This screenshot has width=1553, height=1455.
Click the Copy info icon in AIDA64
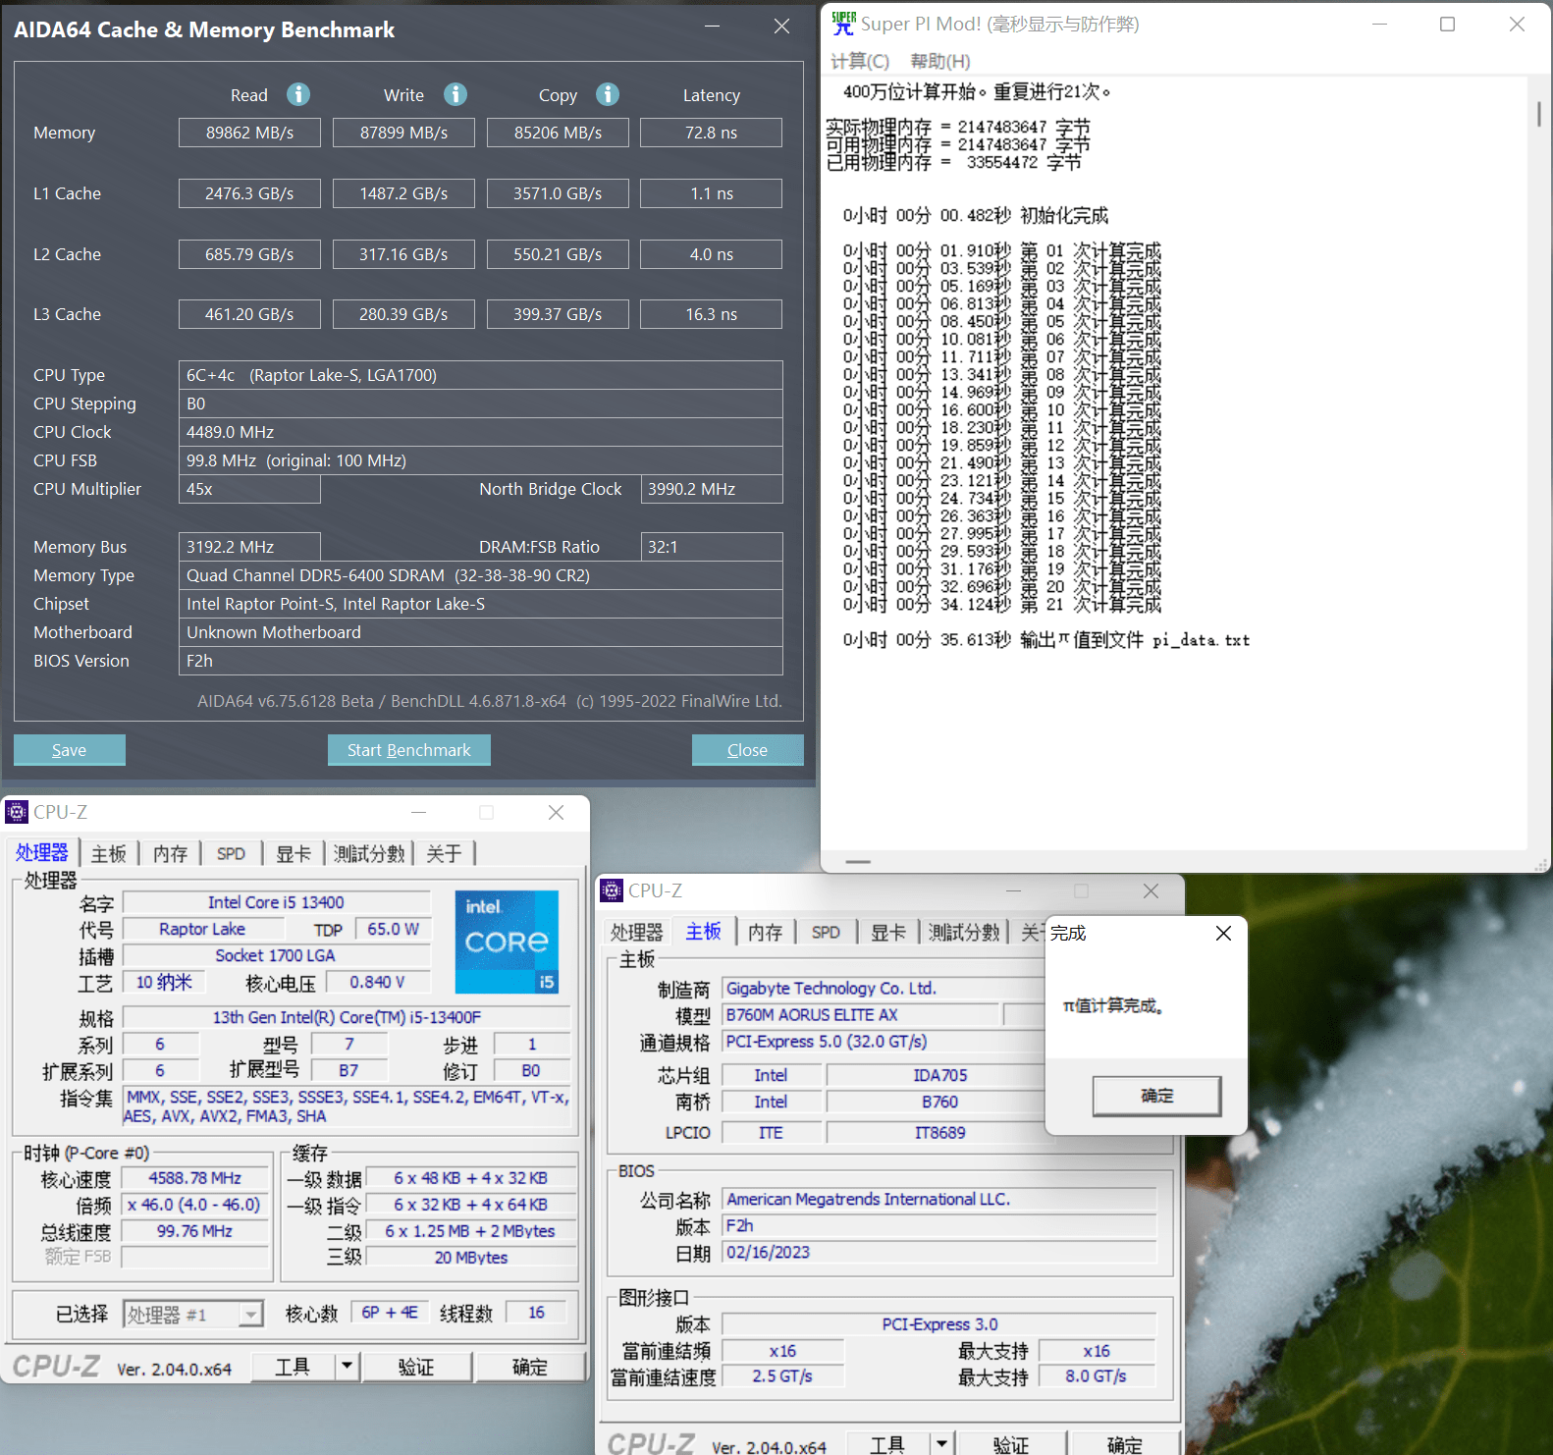pyautogui.click(x=608, y=94)
